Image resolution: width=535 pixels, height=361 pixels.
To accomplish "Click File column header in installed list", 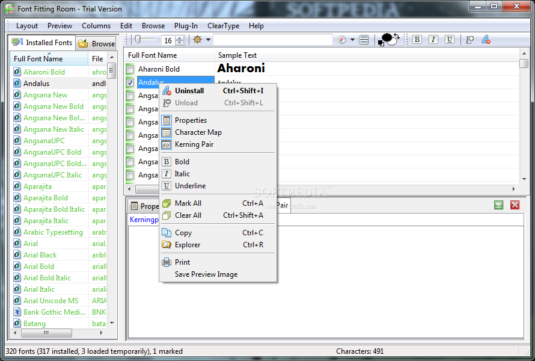I will point(97,59).
